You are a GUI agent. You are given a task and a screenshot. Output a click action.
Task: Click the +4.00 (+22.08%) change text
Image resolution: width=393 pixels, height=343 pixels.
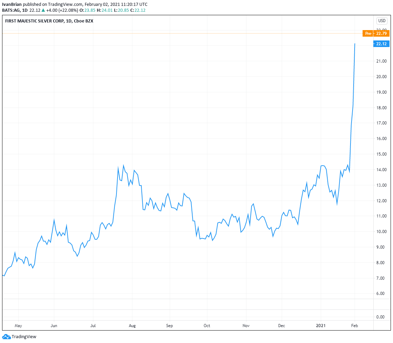point(62,10)
